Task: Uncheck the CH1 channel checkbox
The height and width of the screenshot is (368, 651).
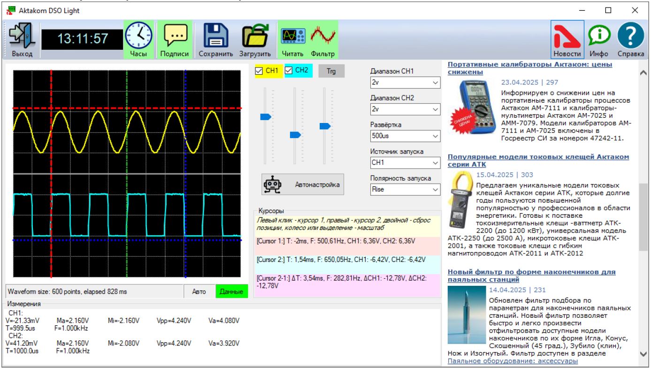Action: point(258,71)
